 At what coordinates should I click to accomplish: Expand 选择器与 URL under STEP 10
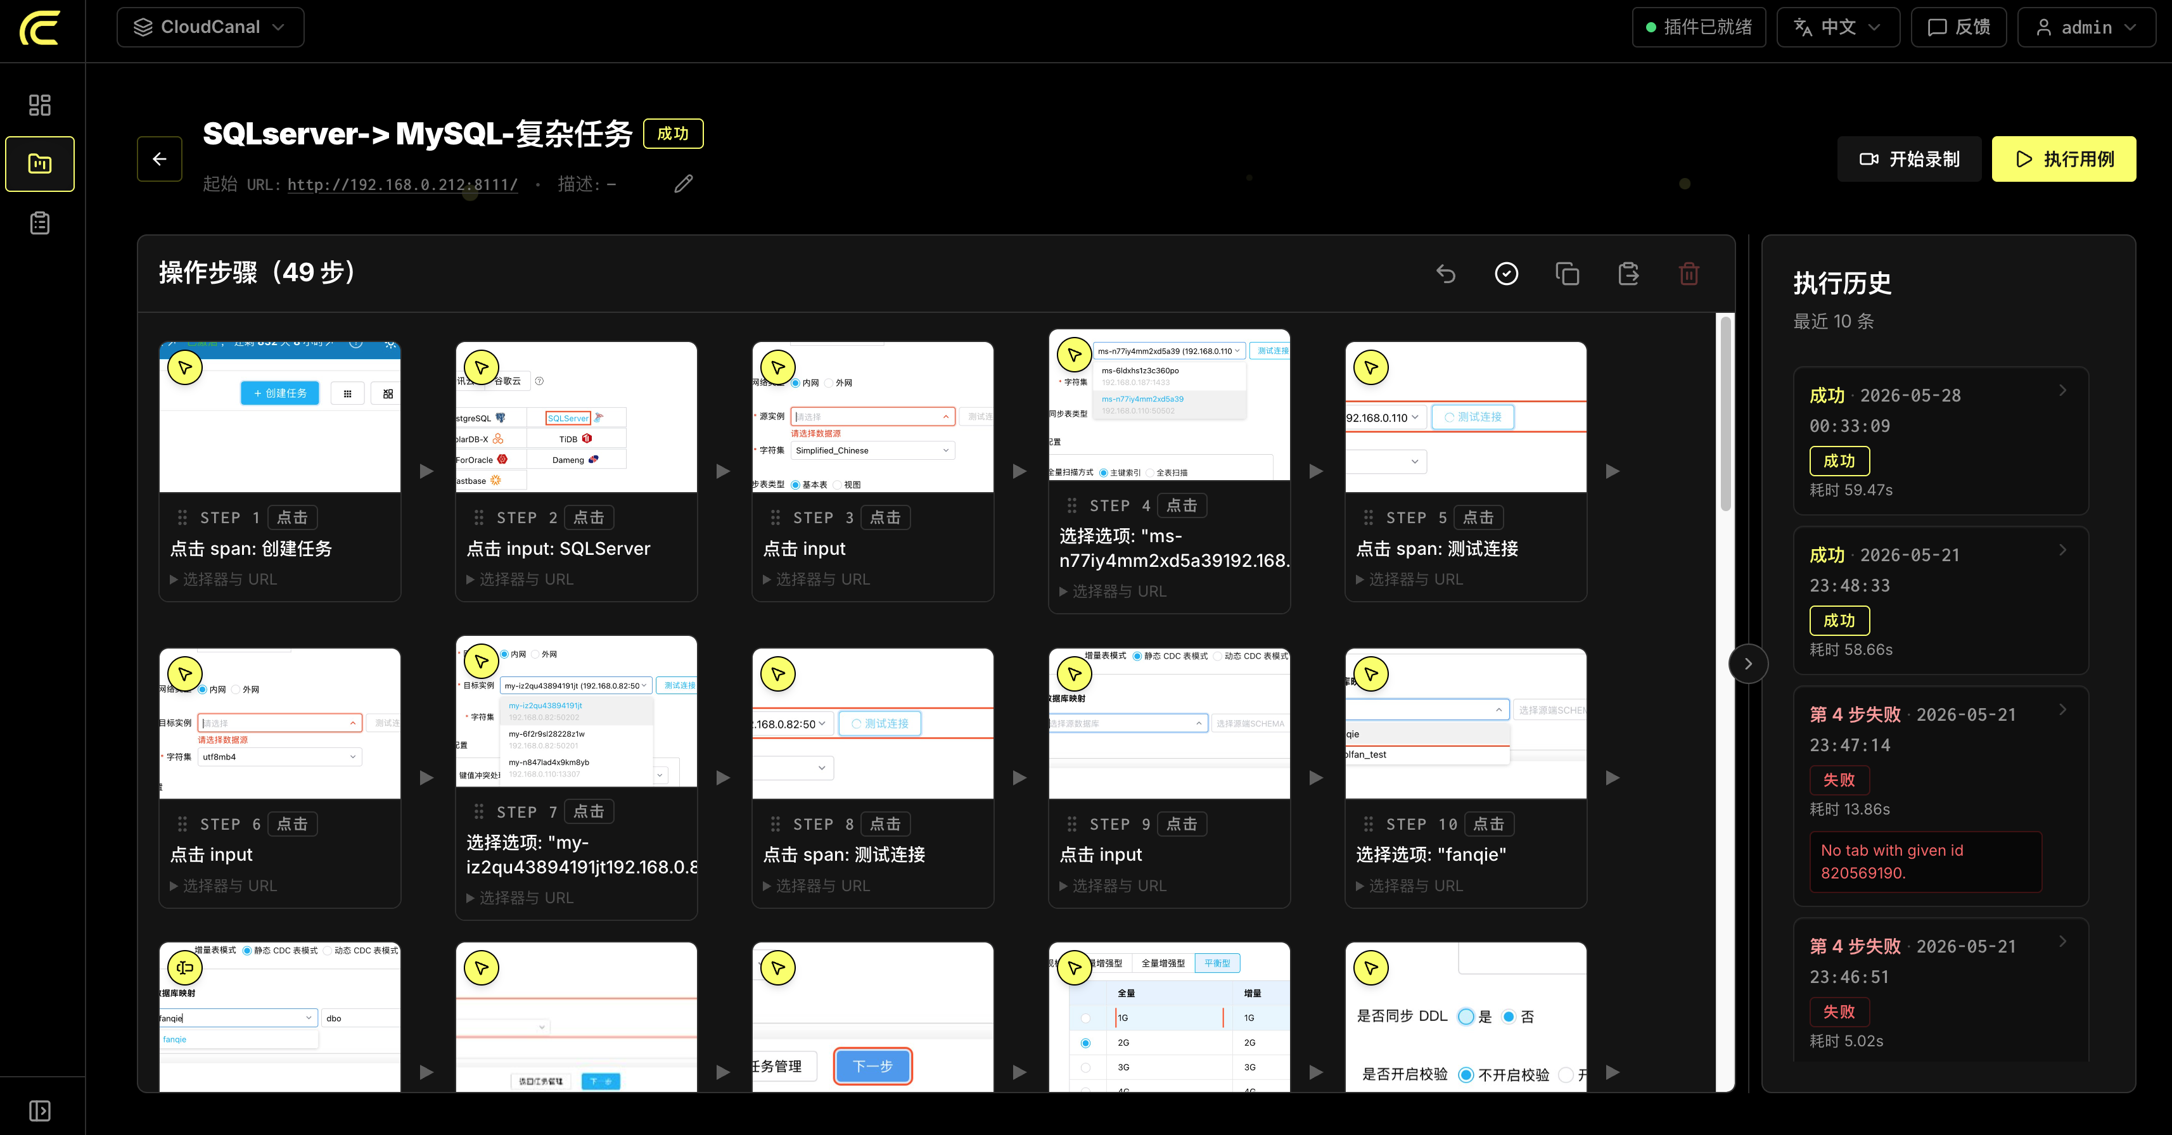pos(1410,887)
